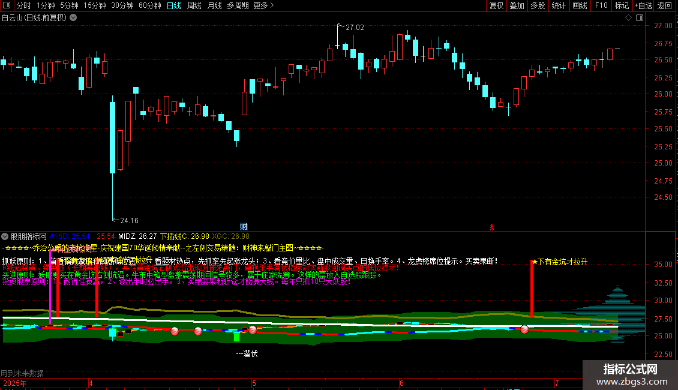This screenshot has width=678, height=390.
Task: Switch to the 15分钟 period tab
Action: coord(95,5)
